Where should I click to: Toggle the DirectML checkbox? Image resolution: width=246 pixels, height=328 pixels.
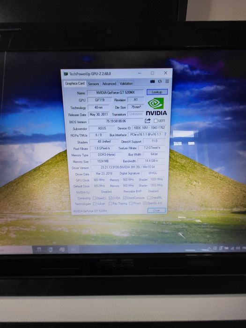pyautogui.click(x=149, y=197)
